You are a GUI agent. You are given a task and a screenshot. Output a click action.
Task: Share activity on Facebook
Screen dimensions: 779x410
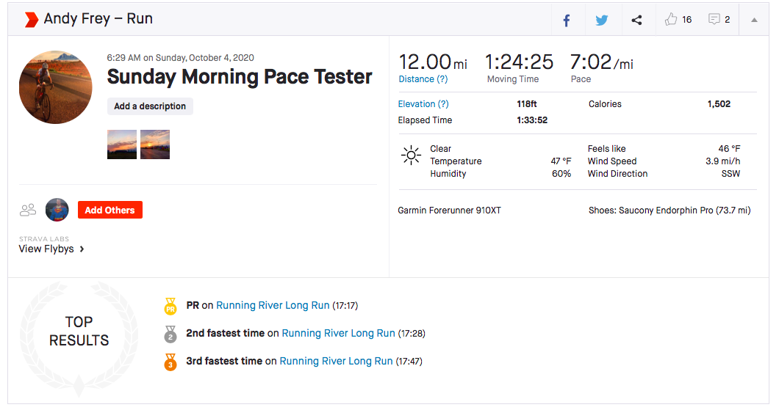567,20
